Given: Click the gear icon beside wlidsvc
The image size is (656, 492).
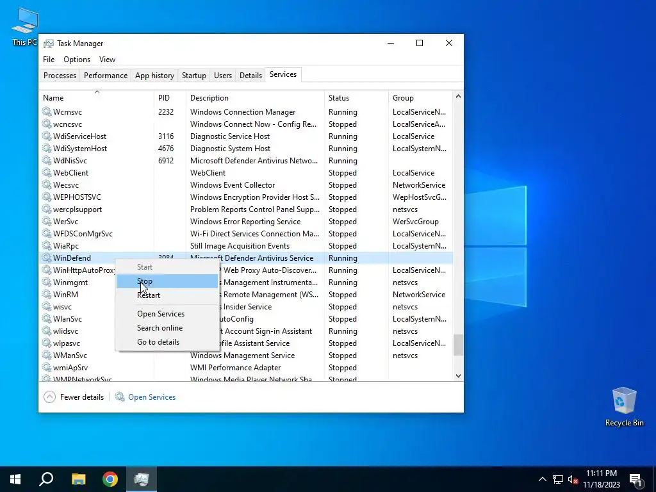Looking at the screenshot, I should tap(47, 331).
